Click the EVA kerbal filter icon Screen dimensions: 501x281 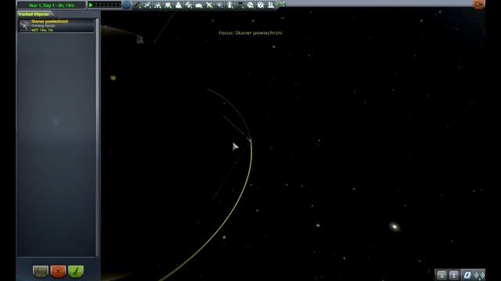click(x=229, y=5)
